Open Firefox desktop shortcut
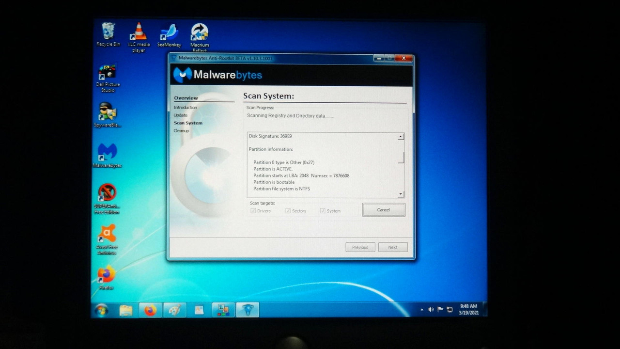 pyautogui.click(x=107, y=278)
